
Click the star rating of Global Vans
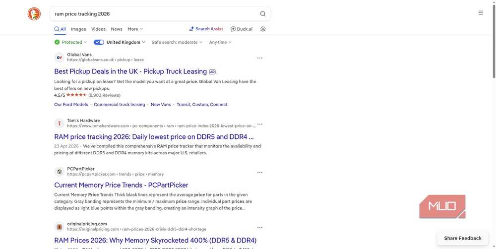(x=76, y=95)
